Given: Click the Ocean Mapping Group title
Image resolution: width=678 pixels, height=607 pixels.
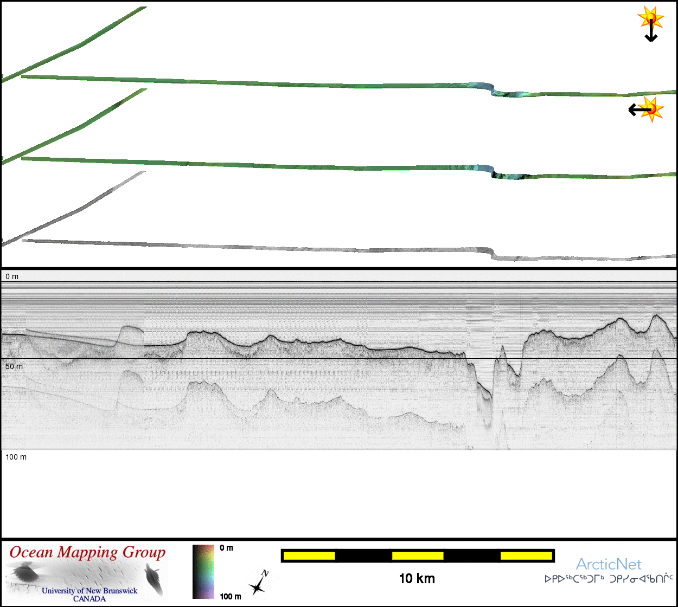Looking at the screenshot, I should (87, 552).
